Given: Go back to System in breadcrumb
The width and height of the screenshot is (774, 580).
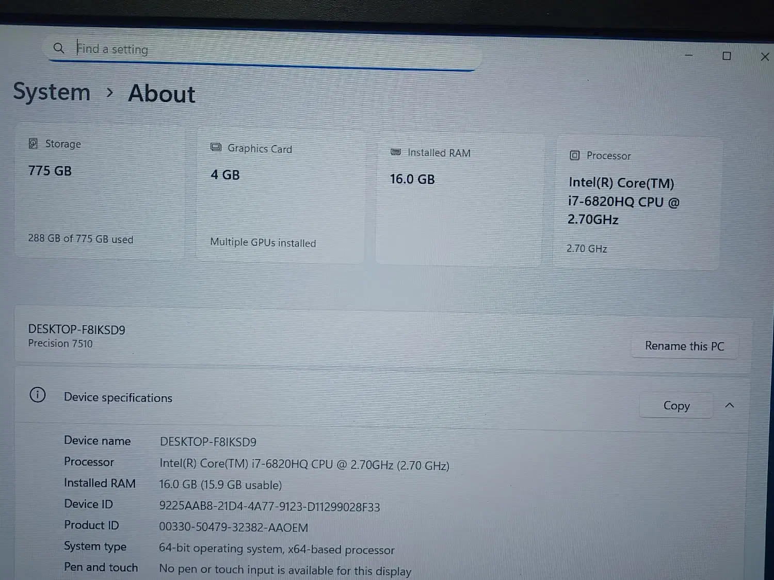Looking at the screenshot, I should click(52, 92).
